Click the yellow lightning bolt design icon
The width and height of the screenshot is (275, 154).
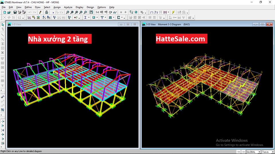click(173, 12)
